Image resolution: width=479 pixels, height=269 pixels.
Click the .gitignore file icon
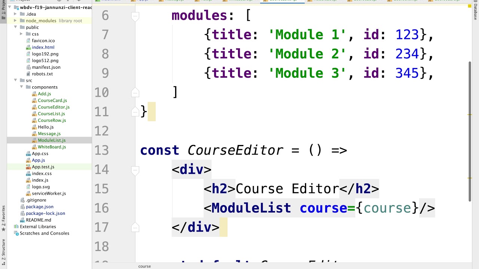pos(22,200)
